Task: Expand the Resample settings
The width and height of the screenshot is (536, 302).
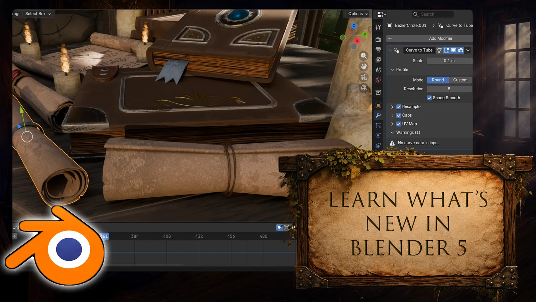Action: pyautogui.click(x=392, y=107)
